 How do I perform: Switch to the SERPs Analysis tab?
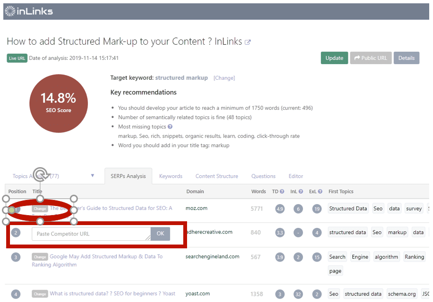pos(128,176)
